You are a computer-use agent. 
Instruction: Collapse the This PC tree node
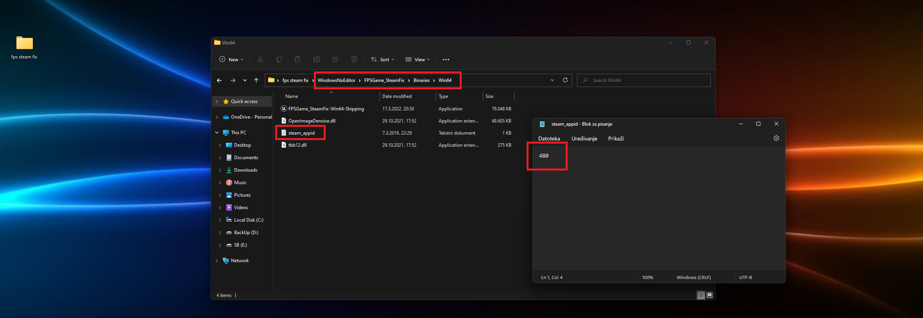pos(217,133)
